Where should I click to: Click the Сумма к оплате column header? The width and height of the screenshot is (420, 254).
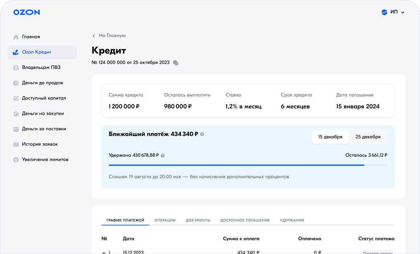241,239
